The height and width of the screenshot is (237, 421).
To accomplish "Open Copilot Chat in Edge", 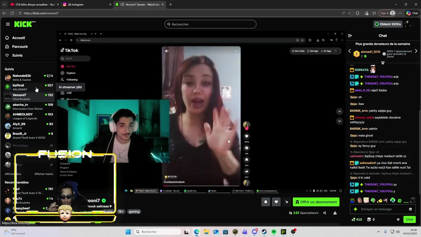I will pyautogui.click(x=412, y=13).
